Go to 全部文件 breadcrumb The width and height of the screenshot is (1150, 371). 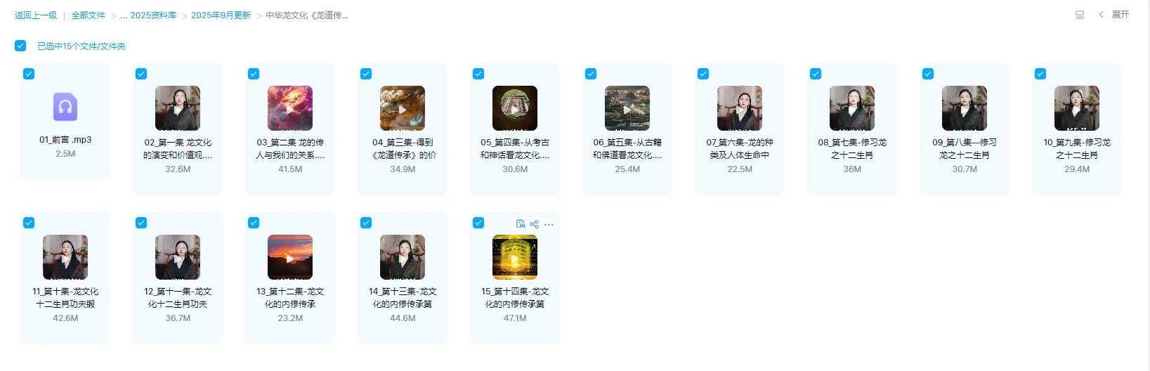[x=88, y=15]
